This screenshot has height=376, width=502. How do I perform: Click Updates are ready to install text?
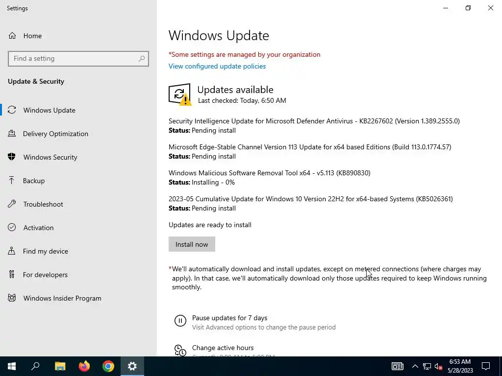(x=210, y=225)
